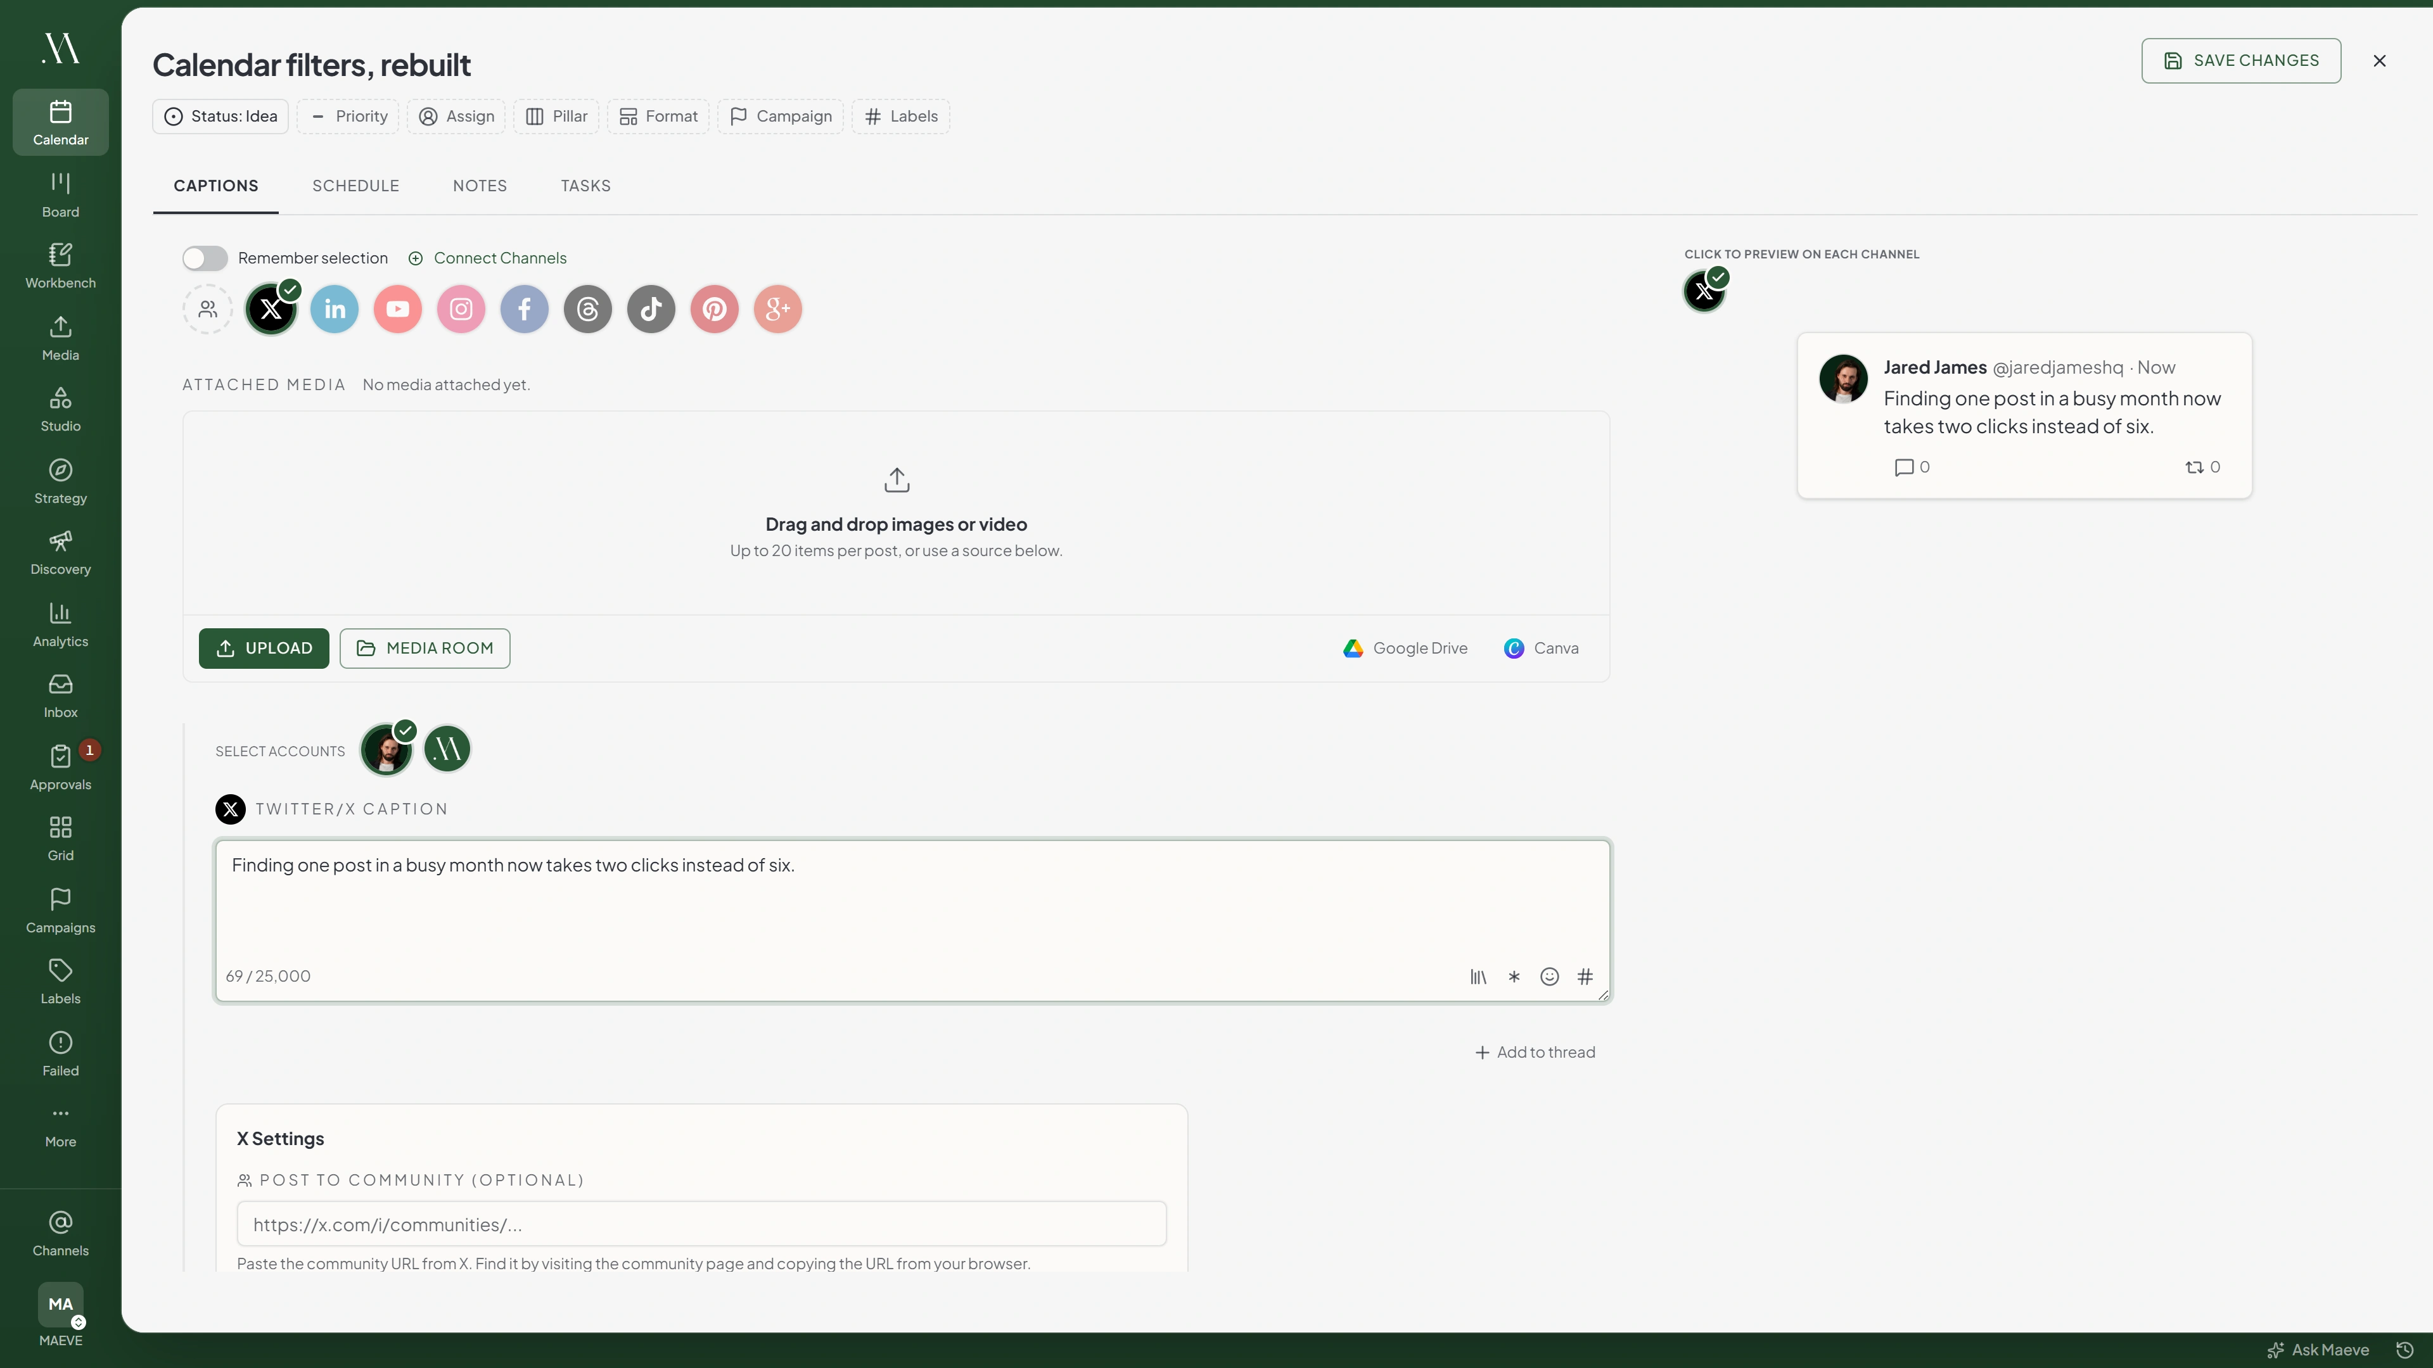Open the emoji picker in caption
Viewport: 2433px width, 1368px height.
point(1549,977)
